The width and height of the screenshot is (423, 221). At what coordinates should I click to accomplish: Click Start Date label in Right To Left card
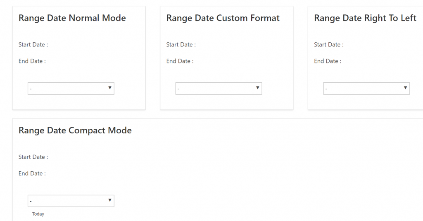click(328, 44)
